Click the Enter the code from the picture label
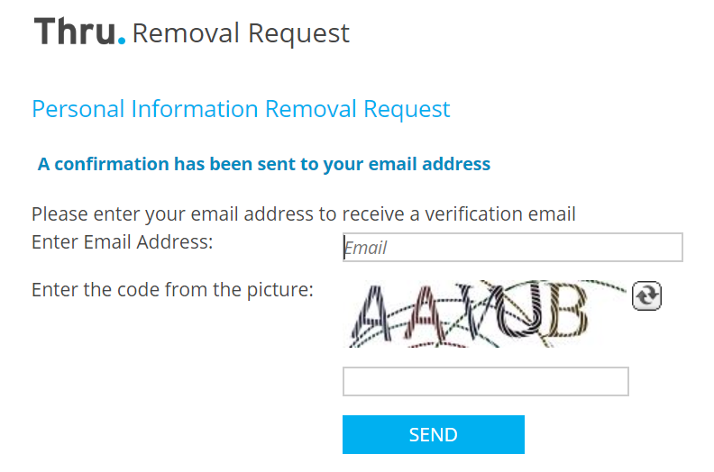The height and width of the screenshot is (472, 714). point(172,290)
